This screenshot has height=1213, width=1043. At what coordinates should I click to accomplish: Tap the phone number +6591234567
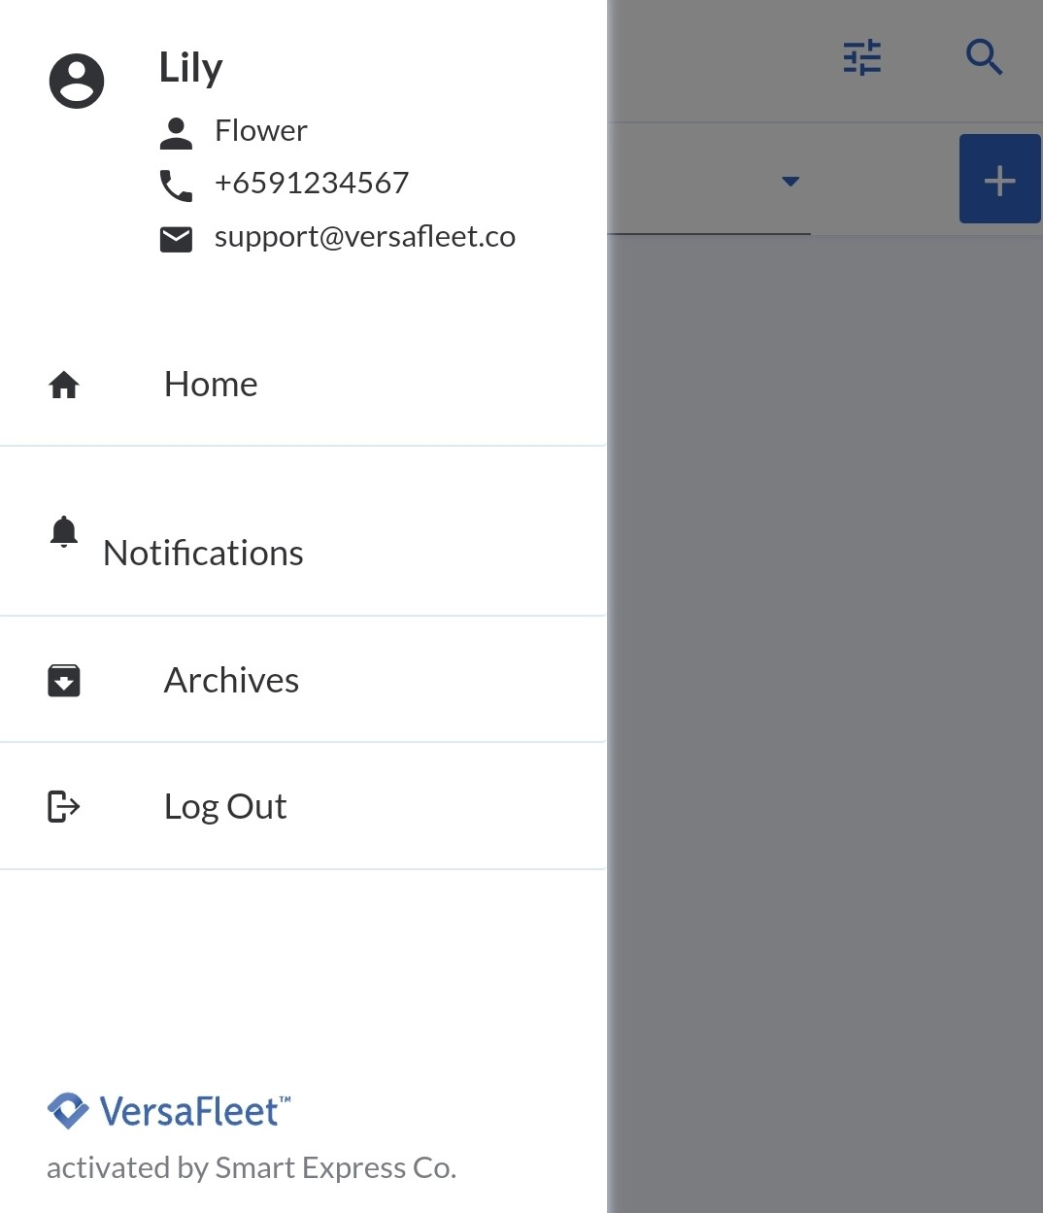click(x=312, y=183)
